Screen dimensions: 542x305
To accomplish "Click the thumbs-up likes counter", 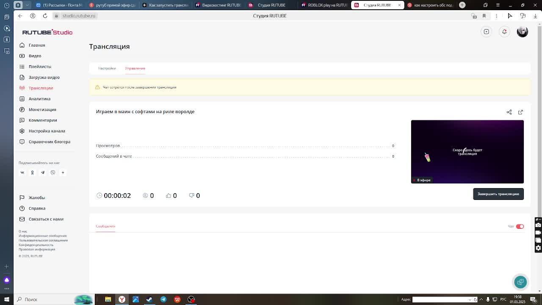I will point(171,196).
